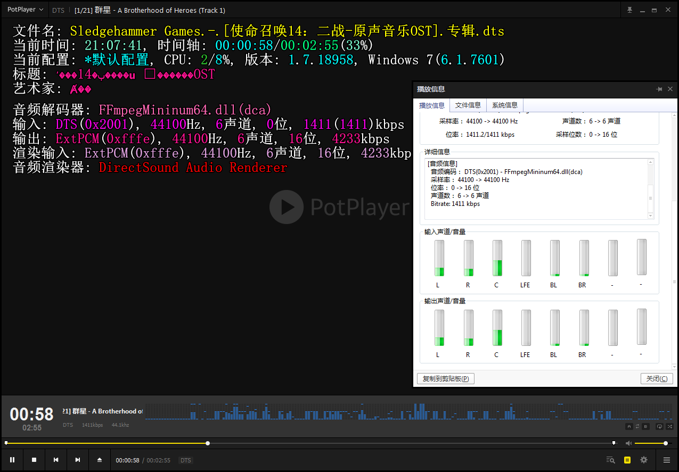Image resolution: width=679 pixels, height=472 pixels.
Task: Click the eject/open file icon
Action: [x=100, y=460]
